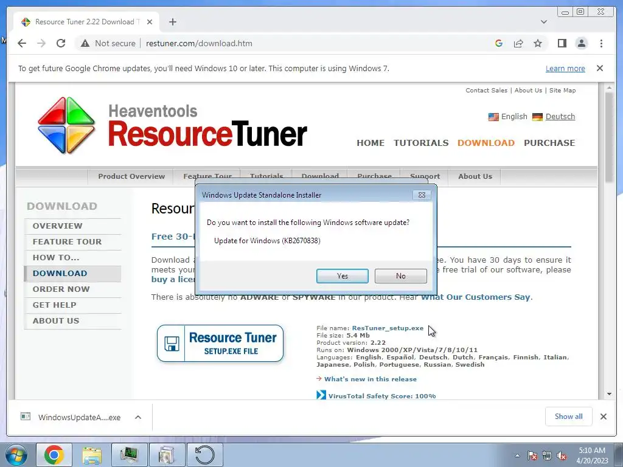Open the VirusTotal Safety Score link

382,396
